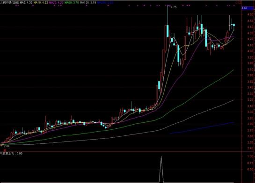Select the dark blue MA250 label
This screenshot has height=183, width=255.
pyautogui.click(x=105, y=3)
